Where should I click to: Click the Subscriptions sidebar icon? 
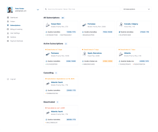click(8, 25)
